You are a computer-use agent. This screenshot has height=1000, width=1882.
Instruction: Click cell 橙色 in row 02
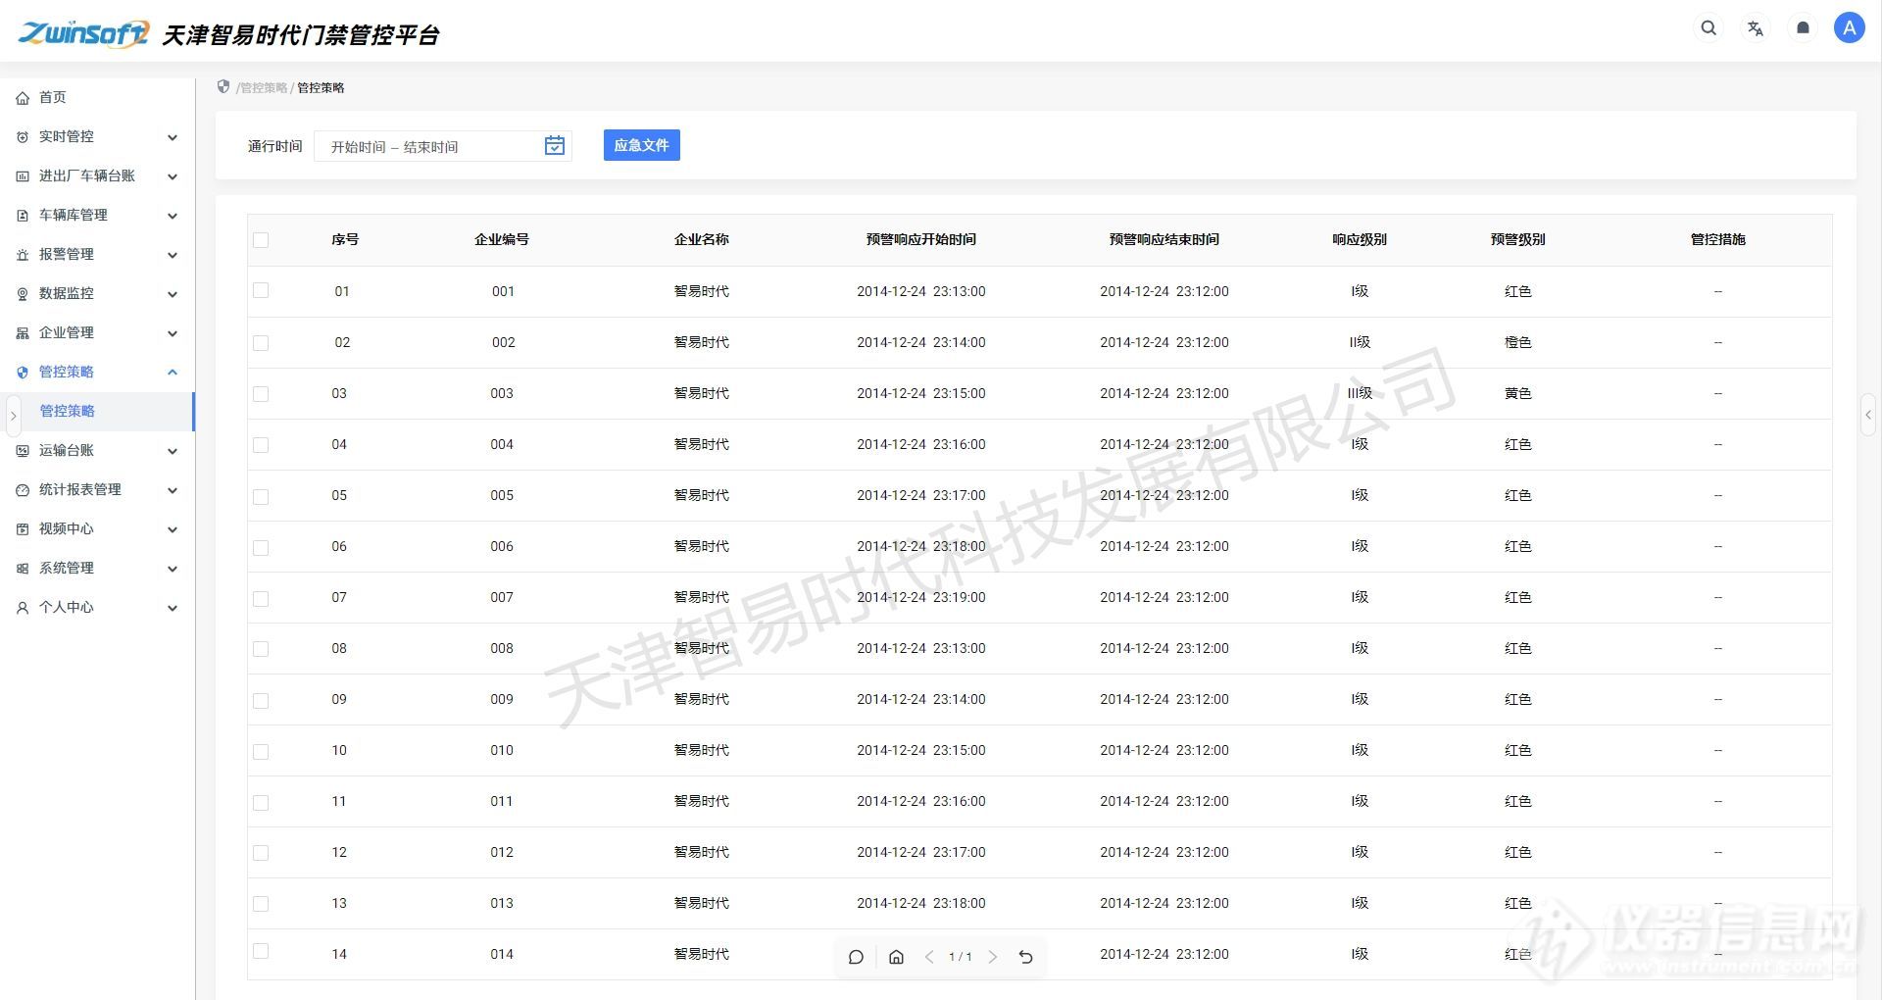[1518, 342]
